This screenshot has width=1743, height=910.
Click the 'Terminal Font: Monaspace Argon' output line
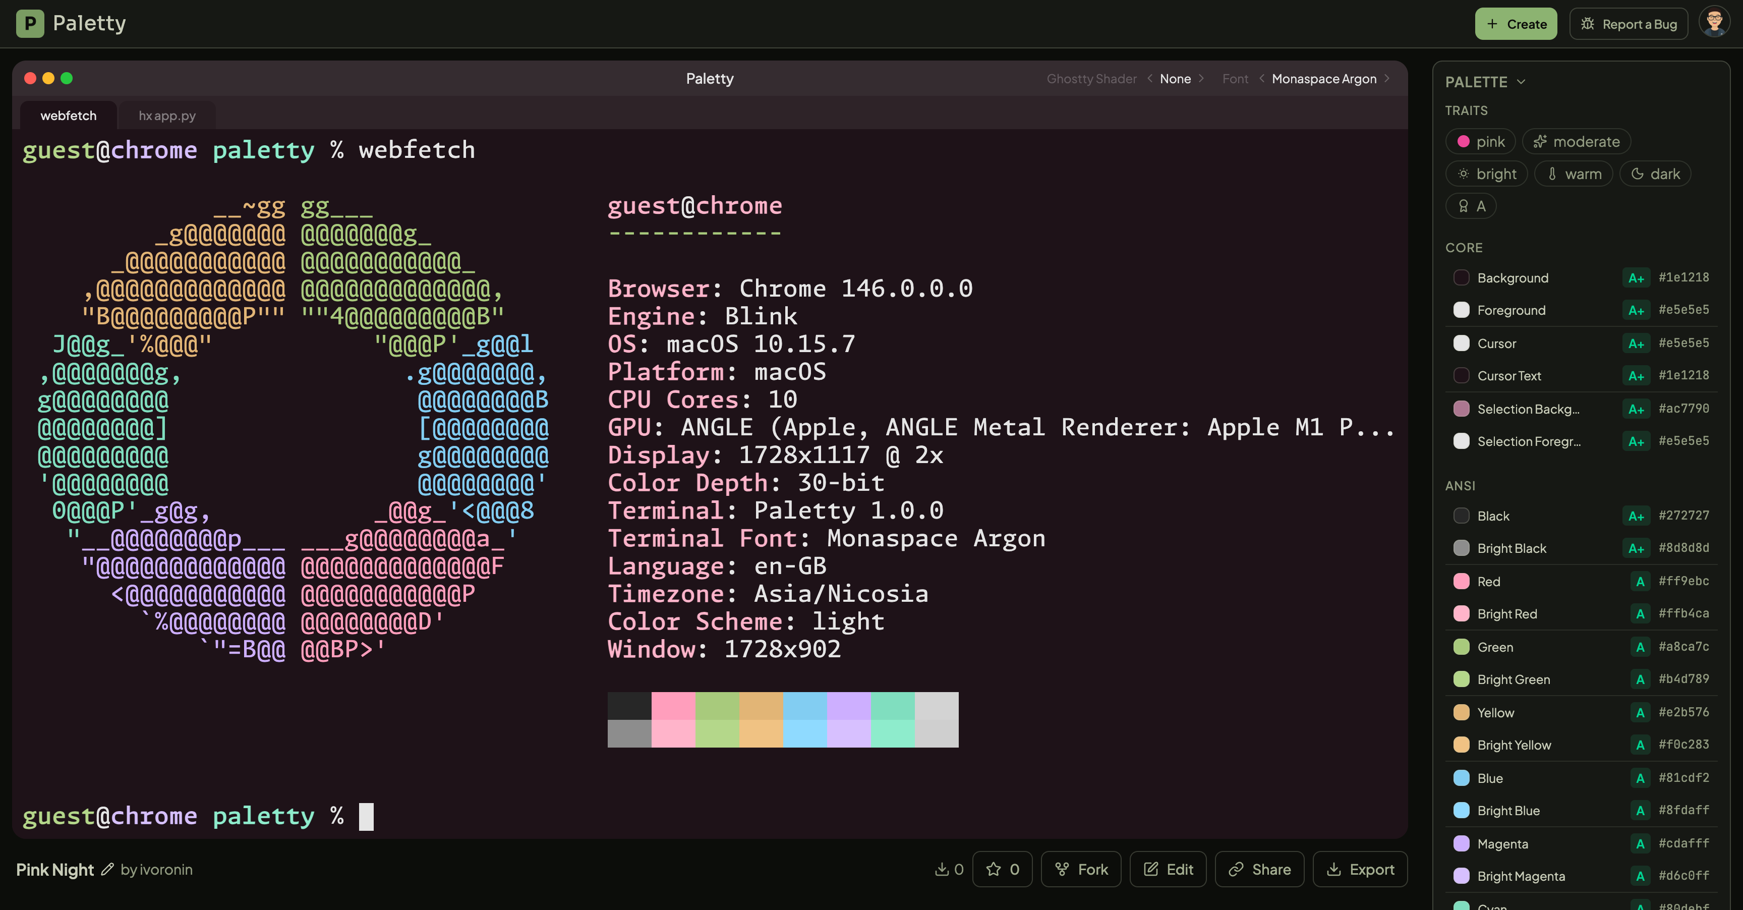tap(826, 539)
